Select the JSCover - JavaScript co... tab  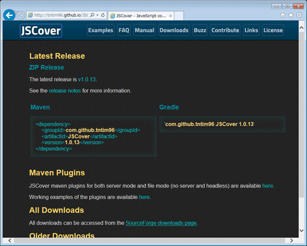[x=141, y=16]
